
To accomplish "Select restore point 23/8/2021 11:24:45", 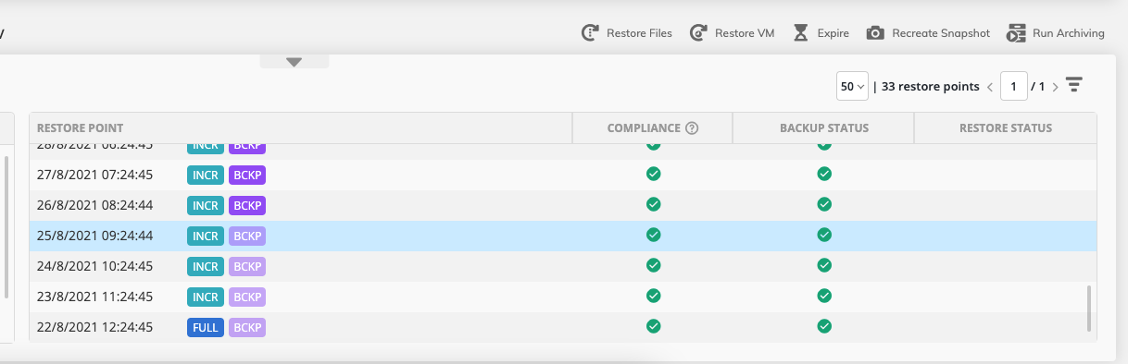I will point(563,297).
